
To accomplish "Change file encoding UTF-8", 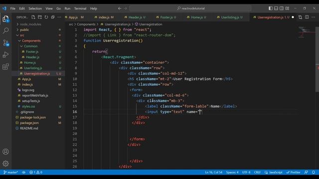I will 246,173.
